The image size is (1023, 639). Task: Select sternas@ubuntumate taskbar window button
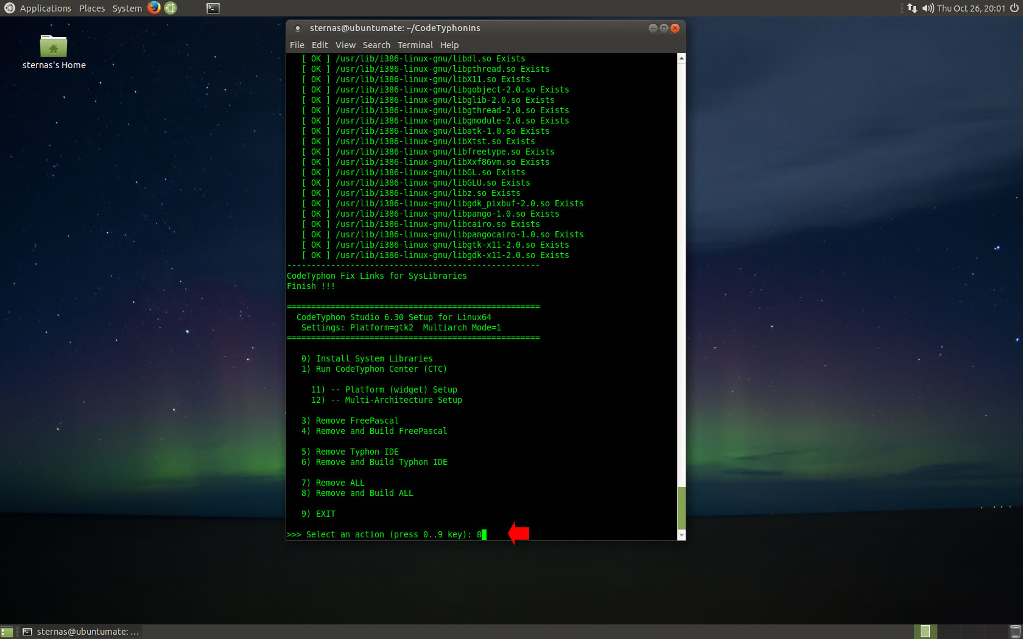(x=82, y=632)
